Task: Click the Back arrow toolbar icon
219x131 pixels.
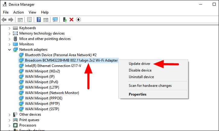Action: [4, 20]
